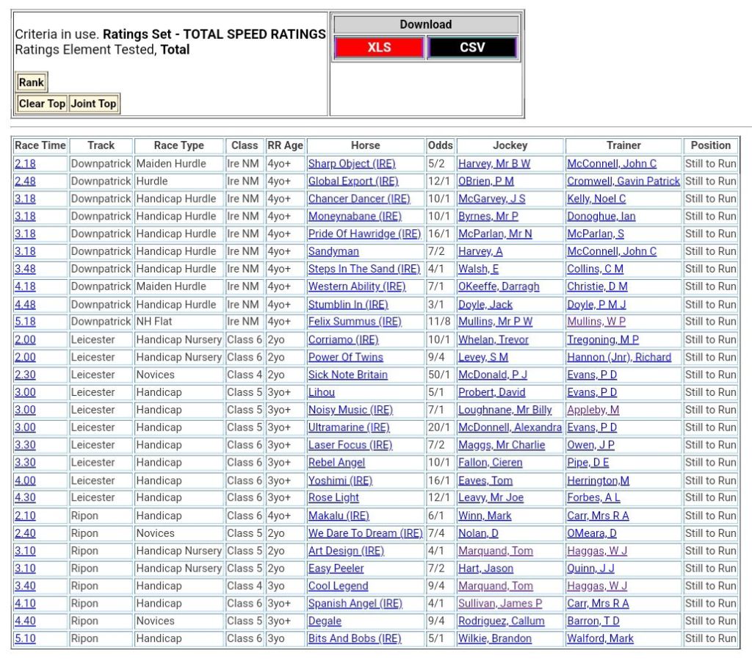The height and width of the screenshot is (664, 752).
Task: Select the Clear Top filter button
Action: click(42, 104)
